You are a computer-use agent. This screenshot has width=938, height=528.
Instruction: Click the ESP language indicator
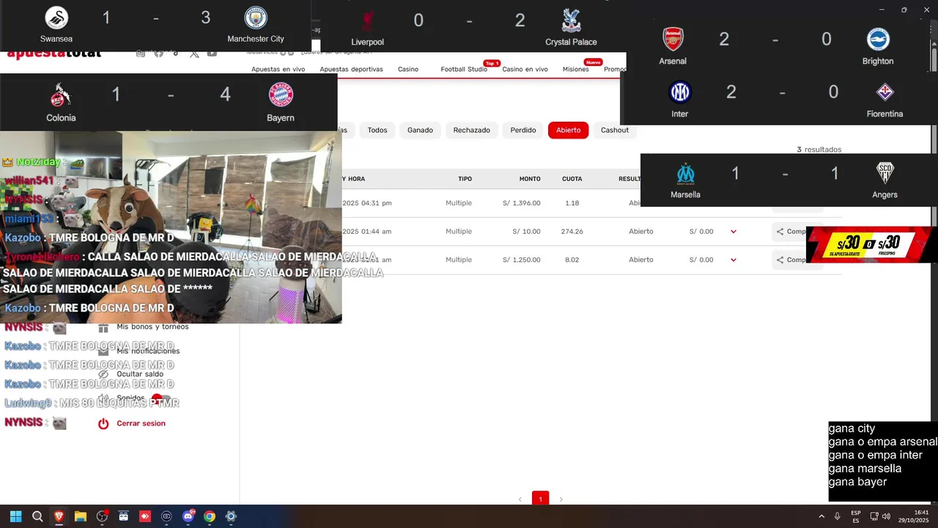point(856,516)
